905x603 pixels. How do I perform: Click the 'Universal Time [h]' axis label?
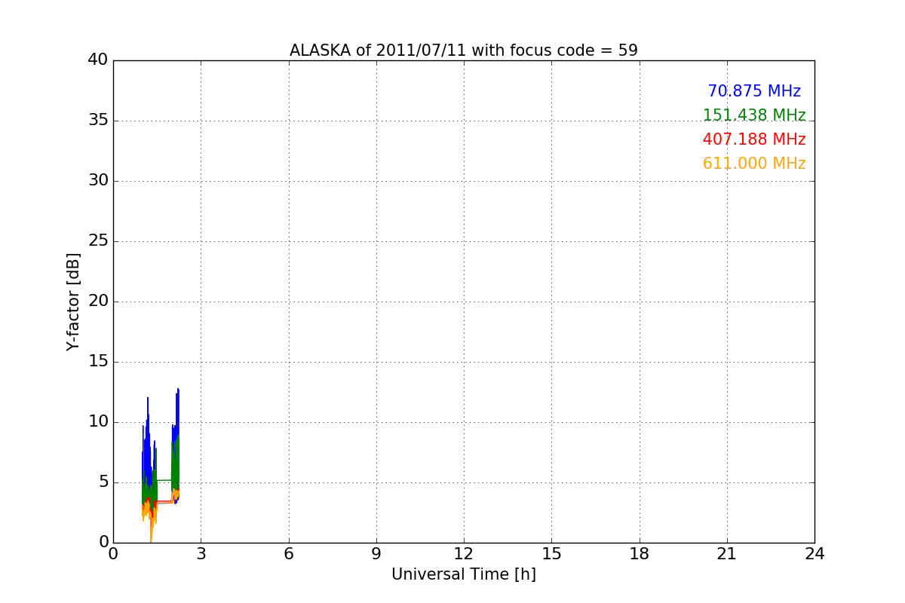(464, 574)
